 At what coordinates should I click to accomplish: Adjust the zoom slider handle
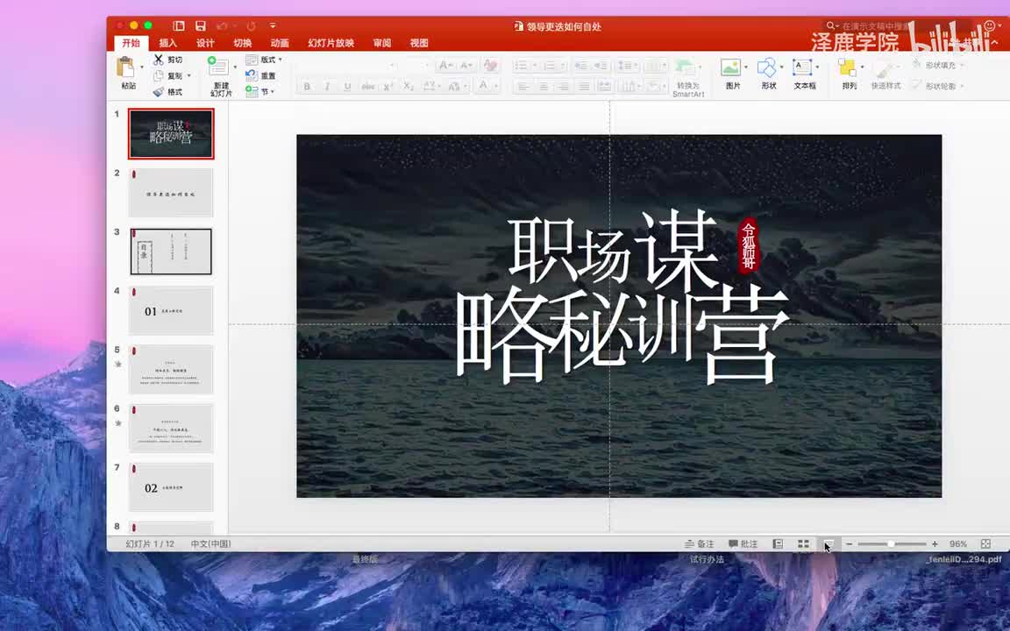point(891,544)
